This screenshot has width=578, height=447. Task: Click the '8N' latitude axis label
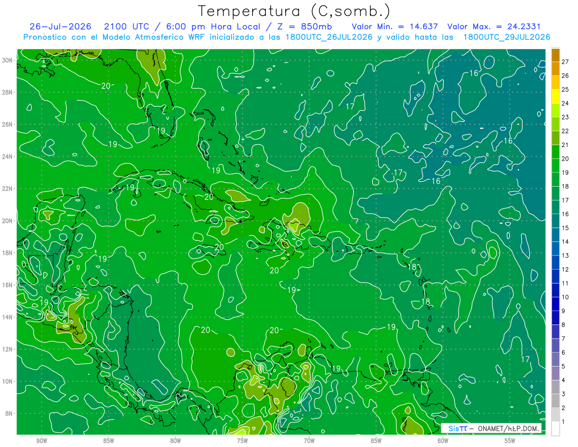(10, 413)
